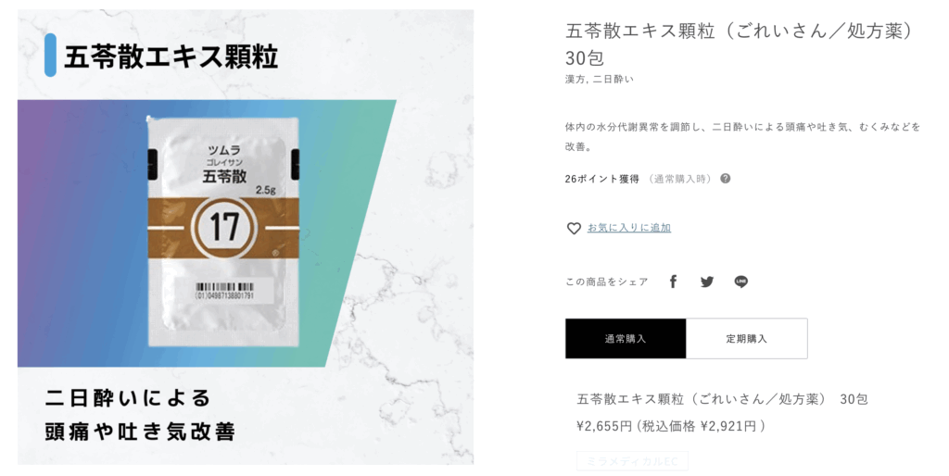Click the heart favorite icon
This screenshot has height=476, width=949.
[x=573, y=228]
